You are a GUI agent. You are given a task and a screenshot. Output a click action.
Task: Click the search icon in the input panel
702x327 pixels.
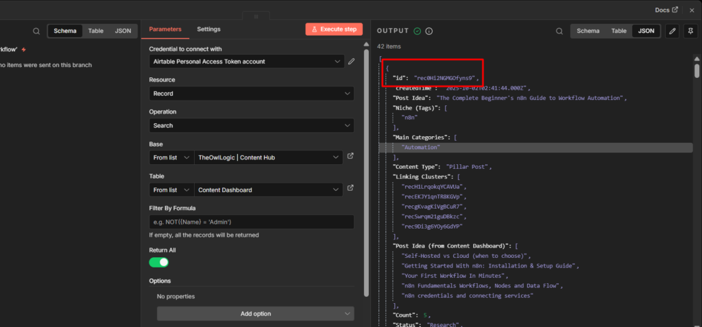(x=36, y=31)
